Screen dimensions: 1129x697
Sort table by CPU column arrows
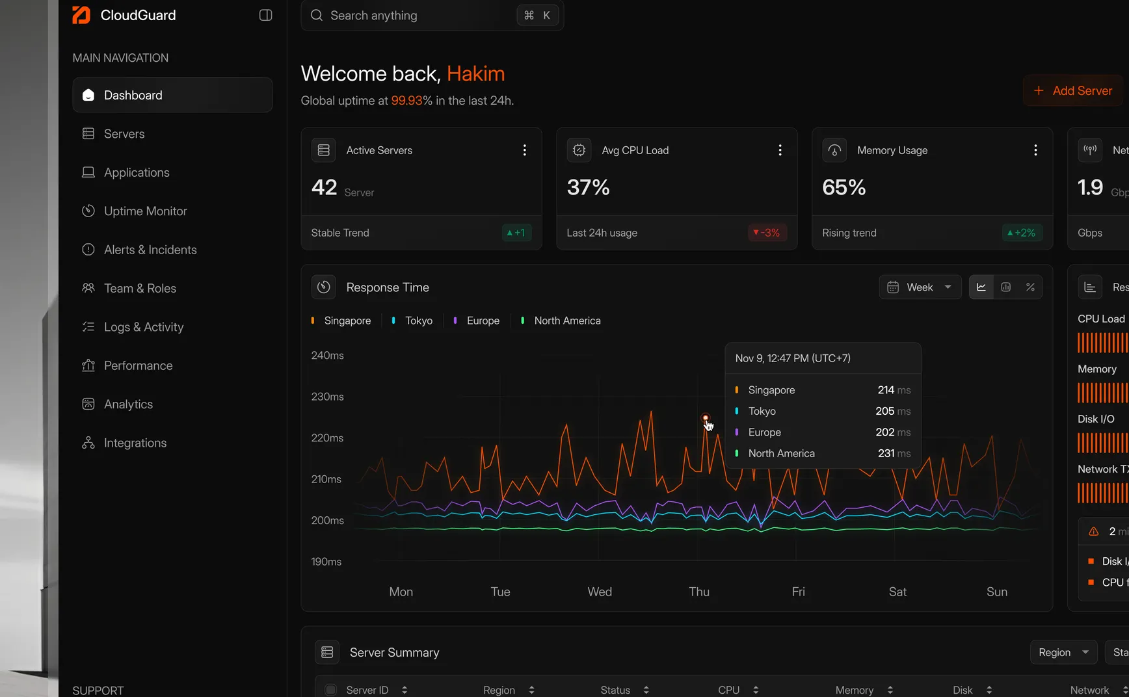point(756,690)
